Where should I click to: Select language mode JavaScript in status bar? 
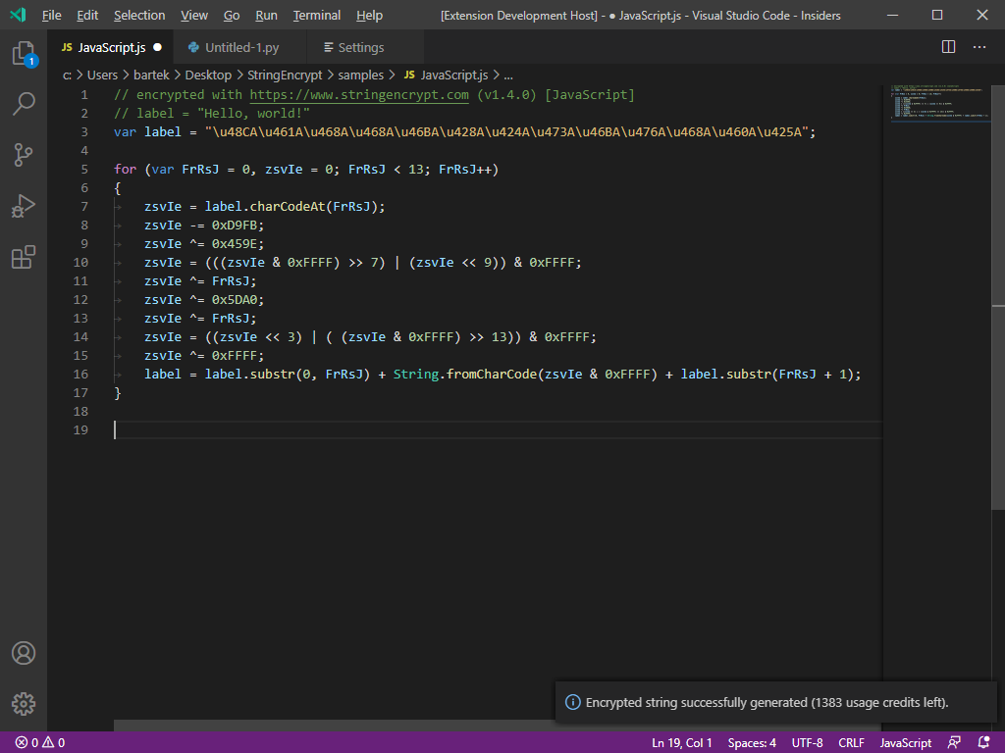pos(905,743)
